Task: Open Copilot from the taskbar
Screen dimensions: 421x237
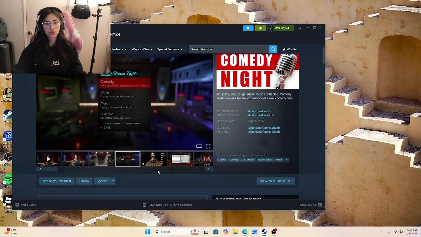Action: [x=225, y=232]
